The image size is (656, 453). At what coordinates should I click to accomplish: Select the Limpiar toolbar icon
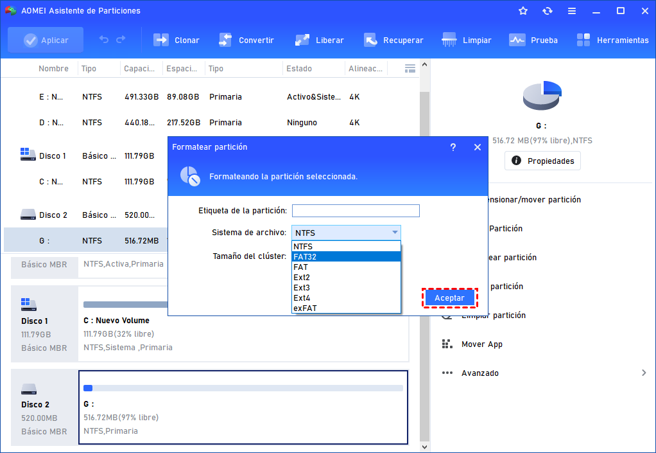(467, 39)
